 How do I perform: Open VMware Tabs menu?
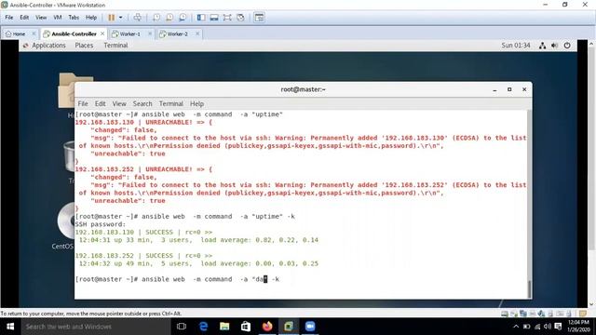[74, 18]
